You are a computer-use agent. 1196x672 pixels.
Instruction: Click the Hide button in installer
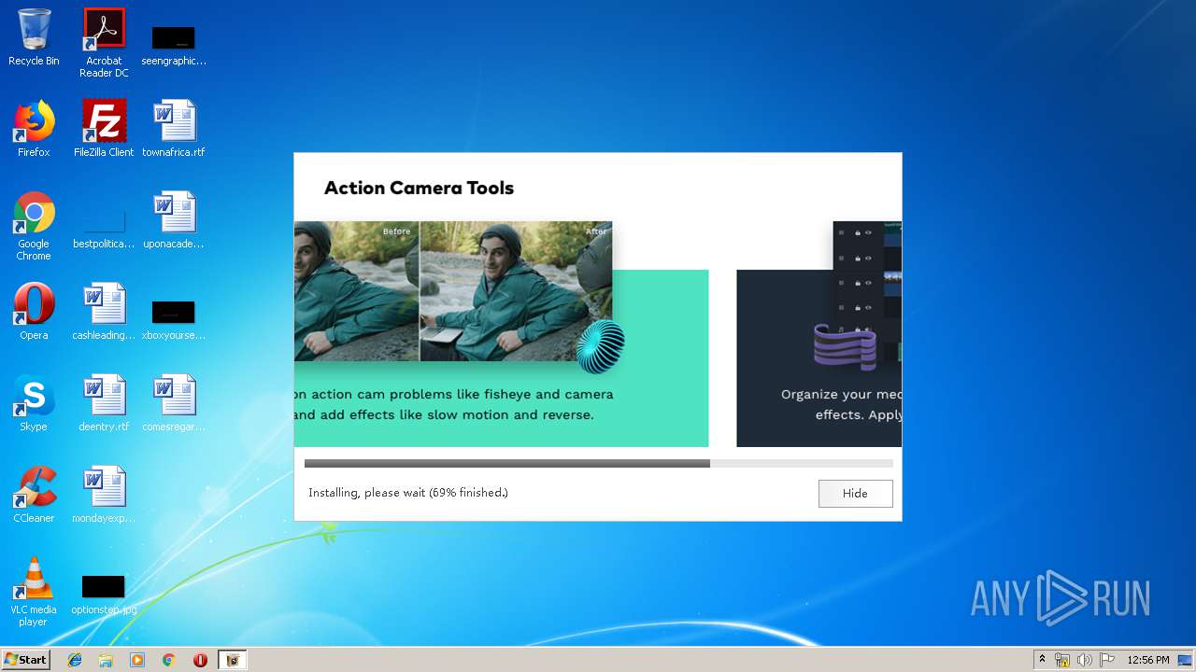(x=855, y=493)
